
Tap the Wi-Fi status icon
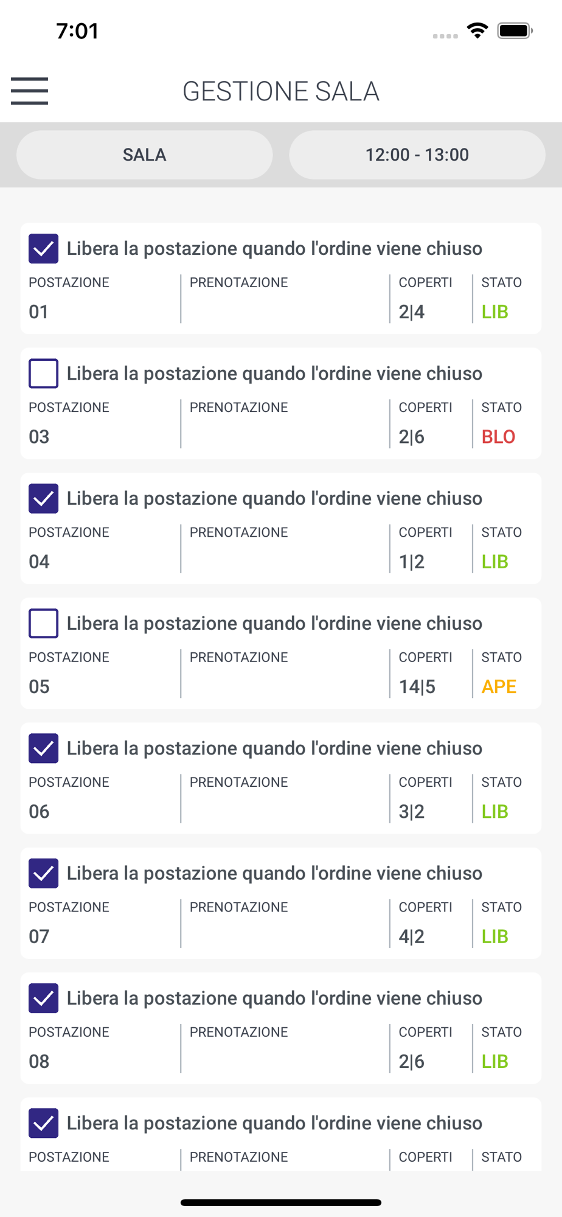pyautogui.click(x=477, y=30)
